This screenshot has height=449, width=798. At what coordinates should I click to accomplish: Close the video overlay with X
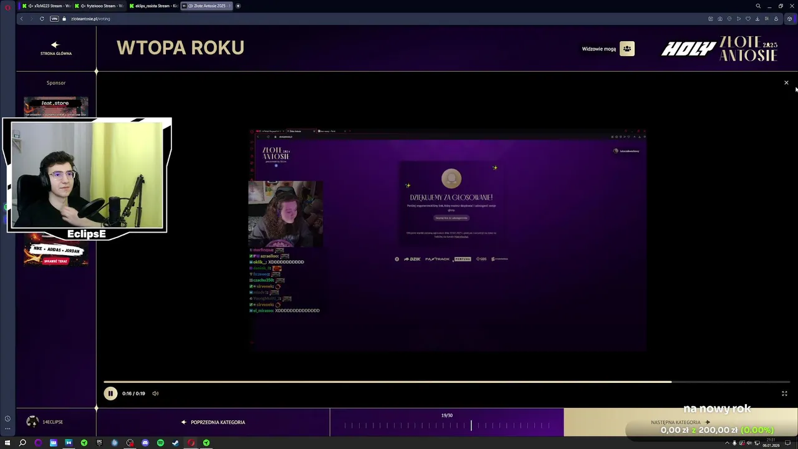pyautogui.click(x=786, y=83)
